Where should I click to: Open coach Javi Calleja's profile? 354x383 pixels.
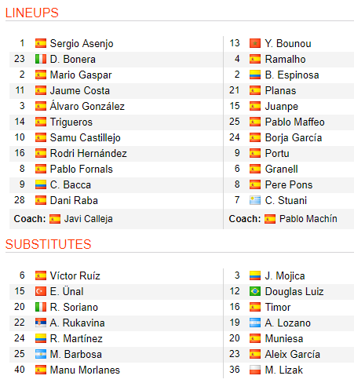[x=89, y=219]
